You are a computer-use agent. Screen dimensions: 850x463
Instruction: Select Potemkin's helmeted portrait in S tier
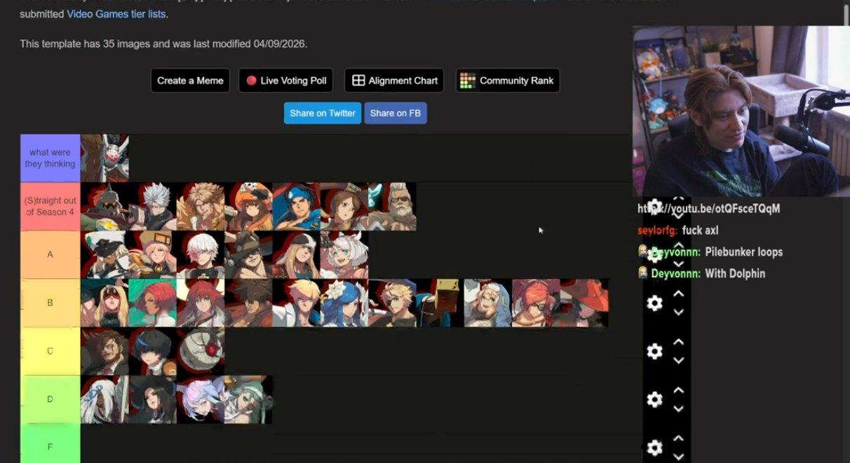104,207
